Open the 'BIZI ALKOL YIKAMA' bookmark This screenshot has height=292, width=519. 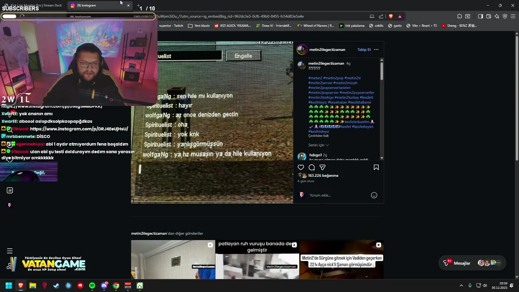pos(233,26)
